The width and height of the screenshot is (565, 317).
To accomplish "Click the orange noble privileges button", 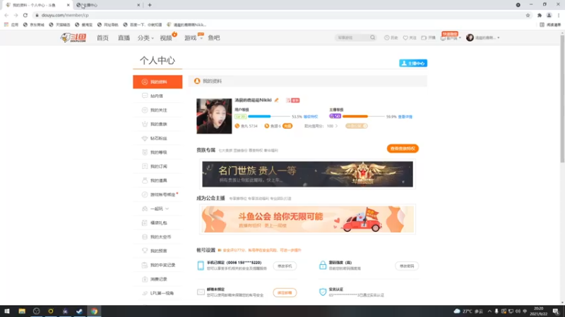I will pos(403,149).
